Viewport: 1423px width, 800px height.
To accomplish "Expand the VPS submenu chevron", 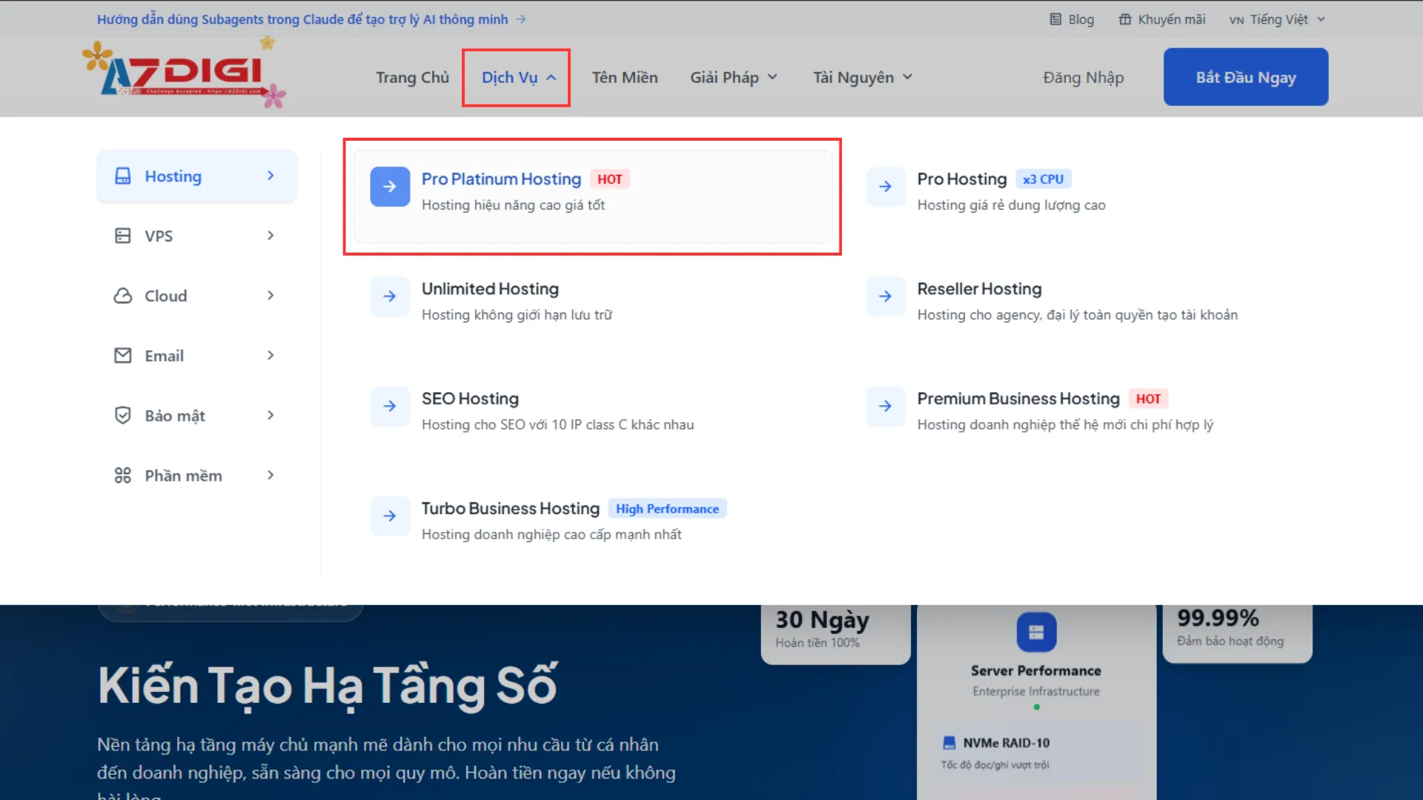I will [x=271, y=236].
